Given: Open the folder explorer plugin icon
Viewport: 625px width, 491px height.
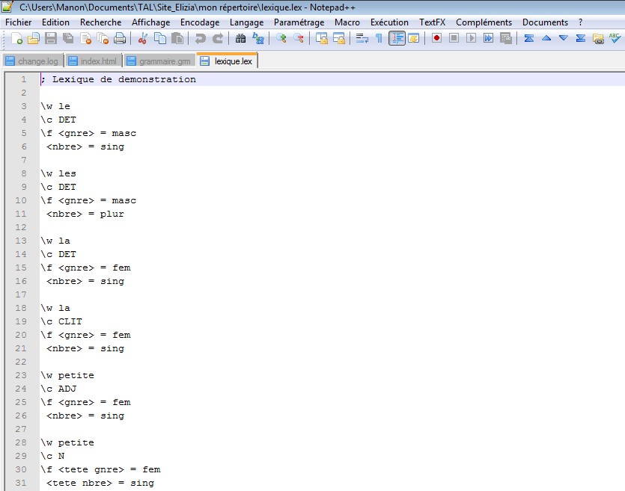Looking at the screenshot, I should [x=598, y=38].
